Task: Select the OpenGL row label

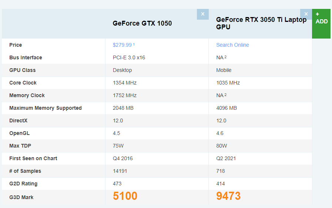Action: tap(20, 133)
